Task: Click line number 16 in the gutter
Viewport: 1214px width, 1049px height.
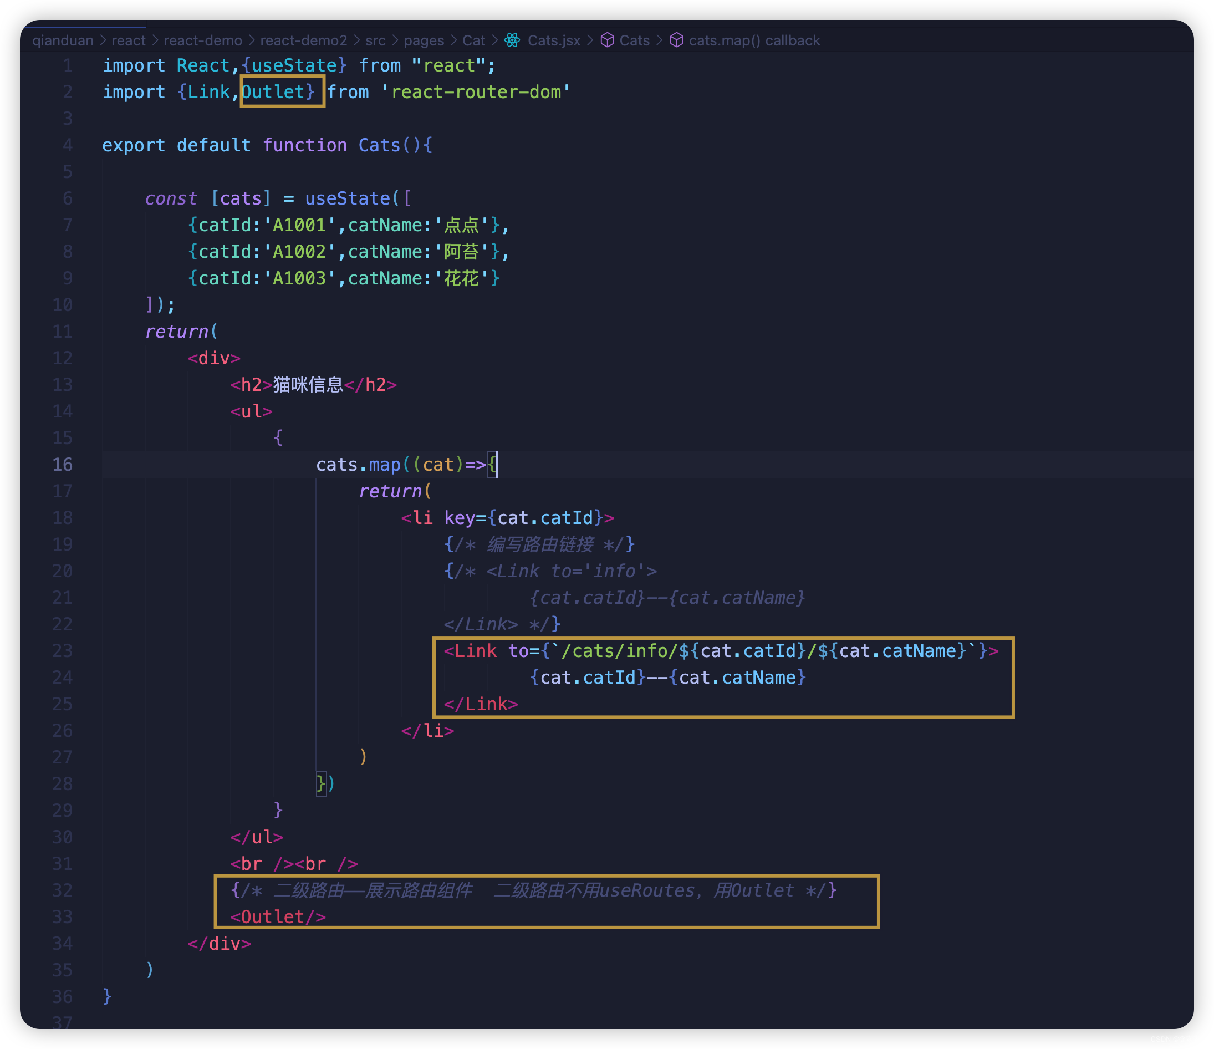Action: tap(63, 465)
